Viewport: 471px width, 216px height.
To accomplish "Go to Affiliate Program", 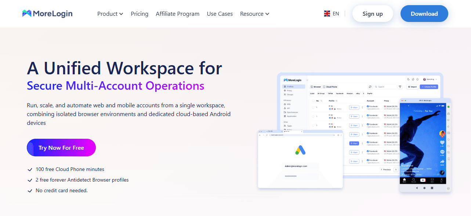I will (x=178, y=14).
